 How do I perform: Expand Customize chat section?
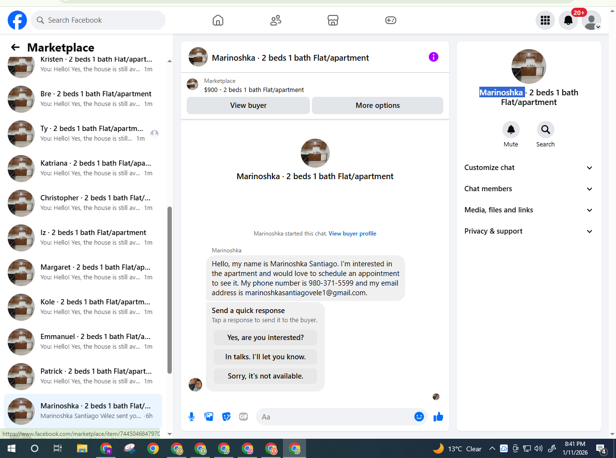click(529, 168)
